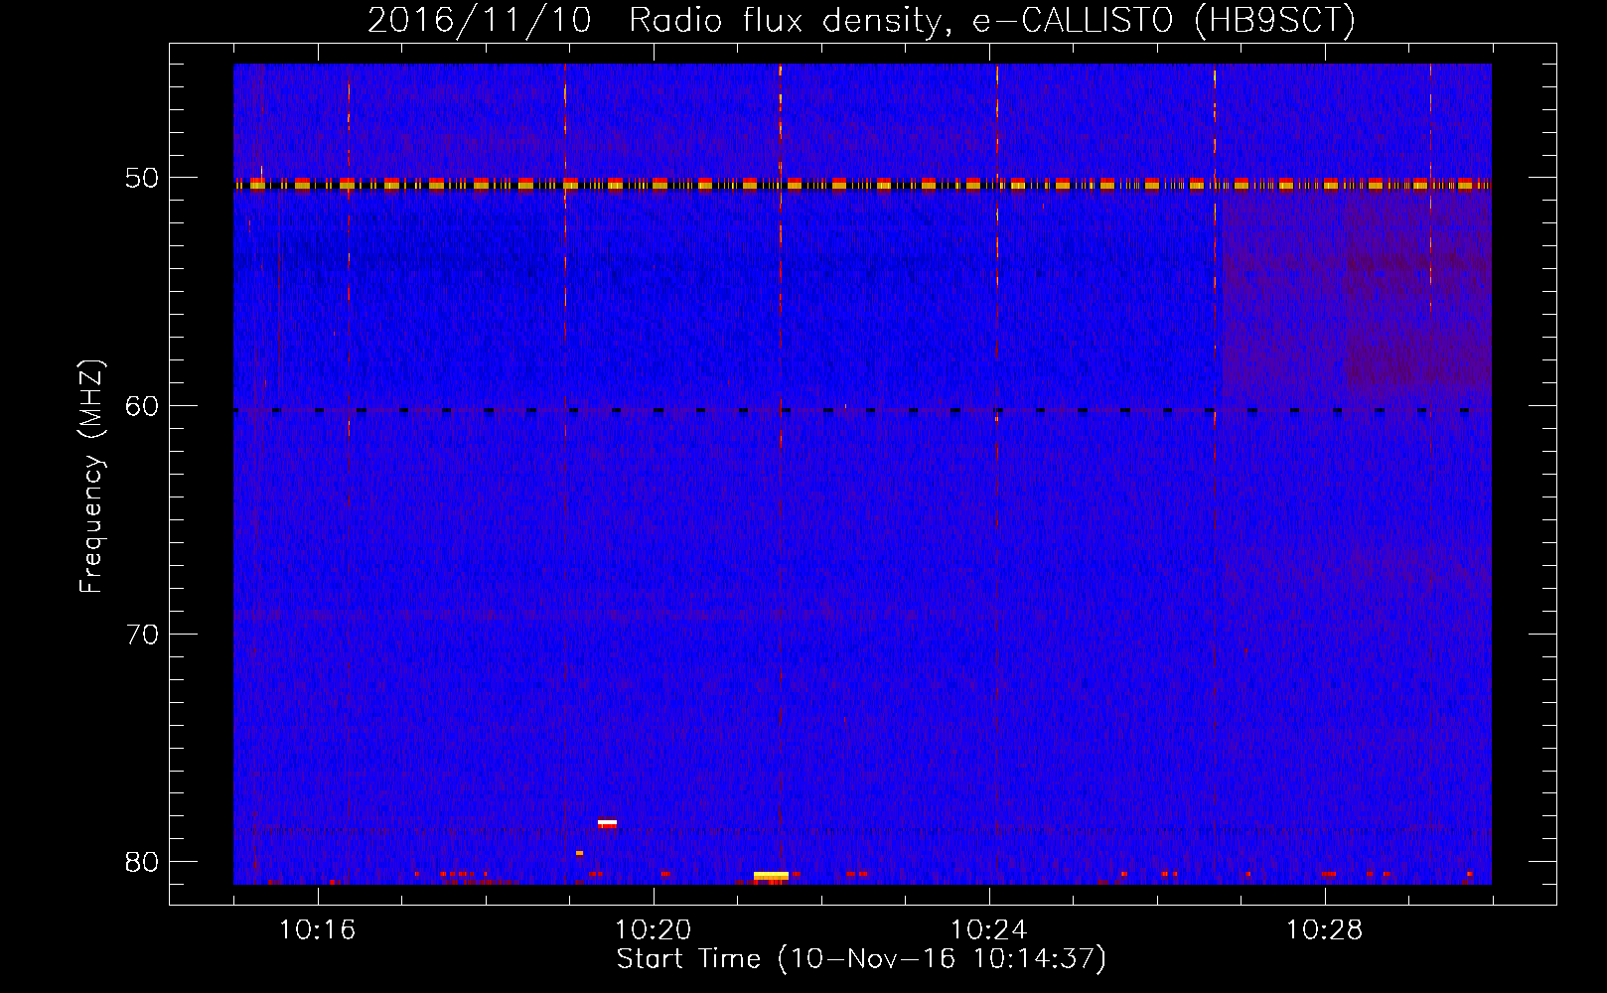Click the 'Frequency (MHZ)' axis label

click(91, 477)
